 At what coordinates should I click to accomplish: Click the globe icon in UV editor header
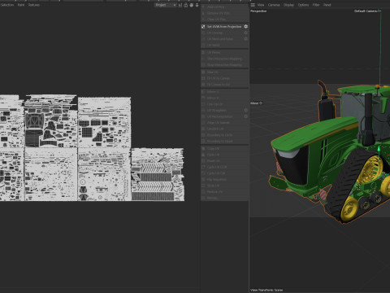[x=192, y=5]
